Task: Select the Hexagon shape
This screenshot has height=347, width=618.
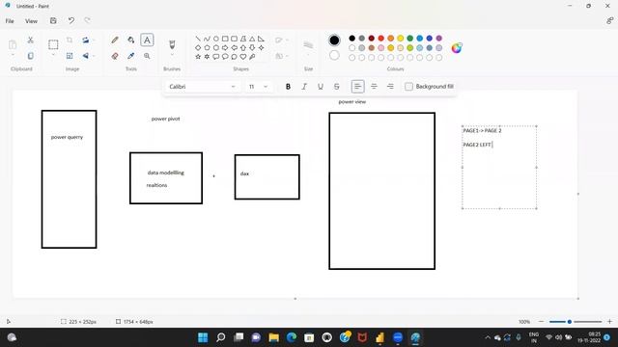Action: [x=216, y=48]
